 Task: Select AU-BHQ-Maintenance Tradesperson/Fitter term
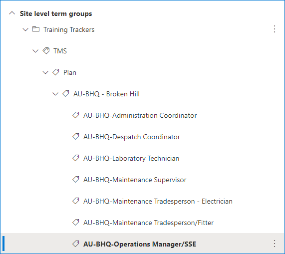pos(148,223)
